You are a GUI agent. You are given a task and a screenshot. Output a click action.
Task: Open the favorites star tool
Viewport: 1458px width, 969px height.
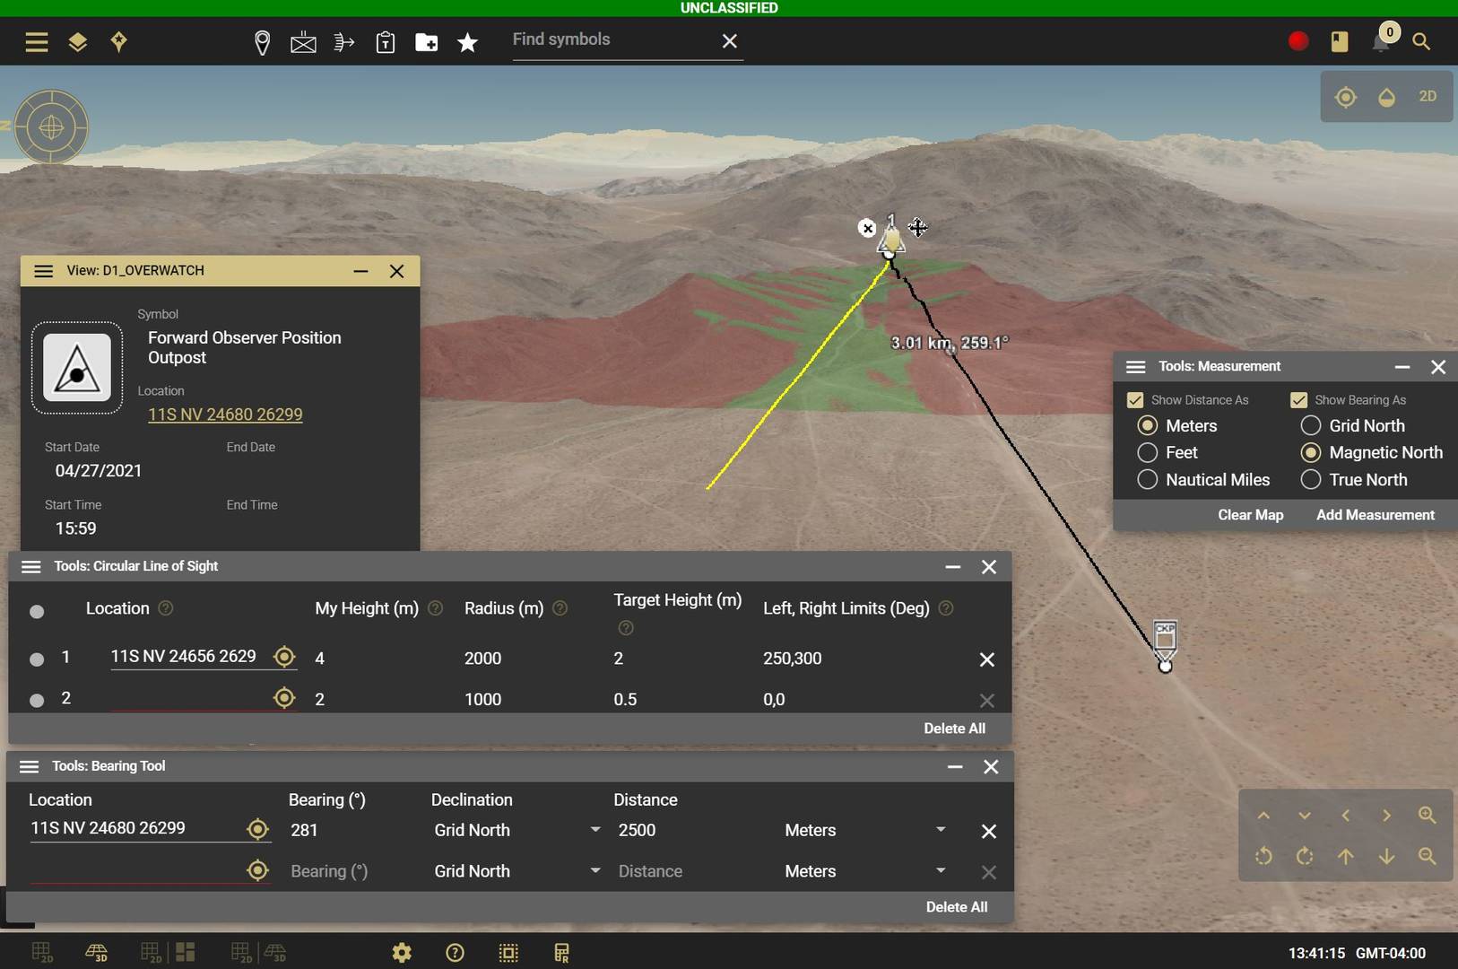pyautogui.click(x=467, y=41)
